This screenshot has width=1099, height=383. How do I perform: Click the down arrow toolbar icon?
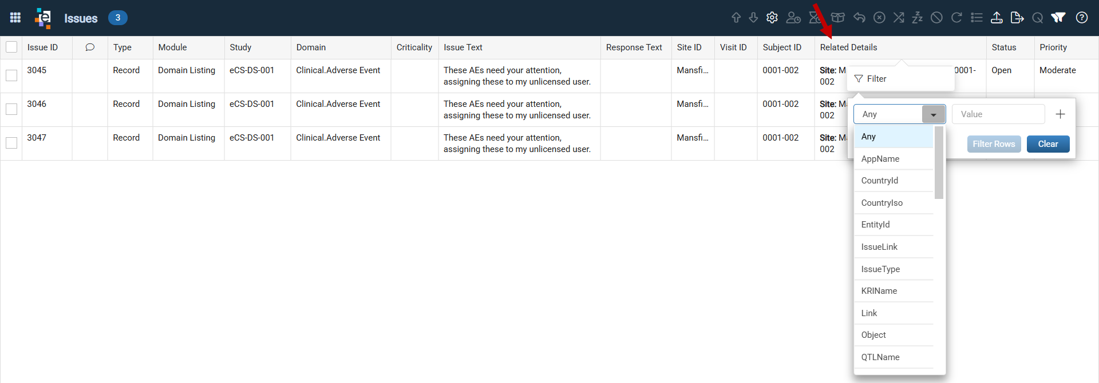pos(753,18)
